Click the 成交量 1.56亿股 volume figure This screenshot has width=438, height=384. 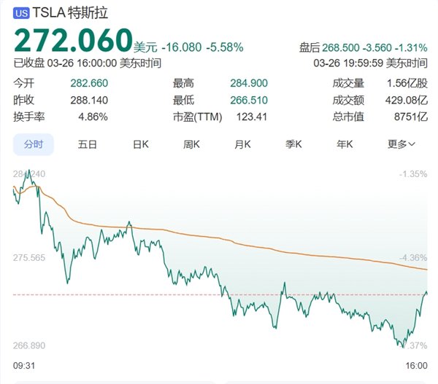(x=407, y=83)
